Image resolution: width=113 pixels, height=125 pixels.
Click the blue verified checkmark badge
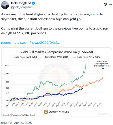point(33,3)
